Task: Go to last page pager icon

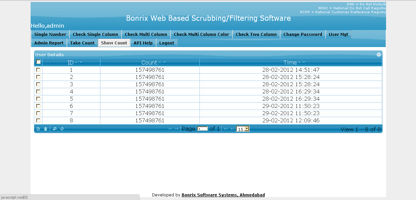Action: coord(232,129)
